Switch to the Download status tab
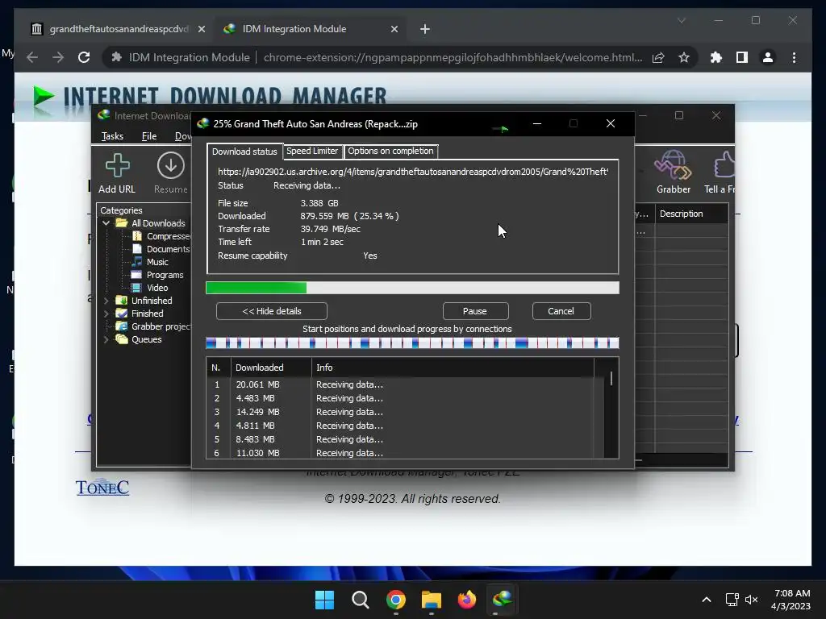The image size is (826, 619). 244,152
